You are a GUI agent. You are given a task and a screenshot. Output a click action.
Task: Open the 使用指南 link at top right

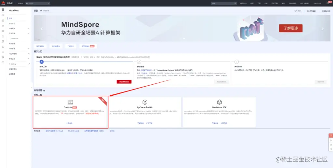311,11
